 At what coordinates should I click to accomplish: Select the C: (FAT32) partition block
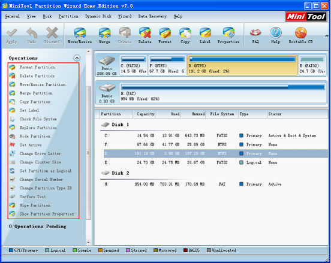click(x=133, y=65)
